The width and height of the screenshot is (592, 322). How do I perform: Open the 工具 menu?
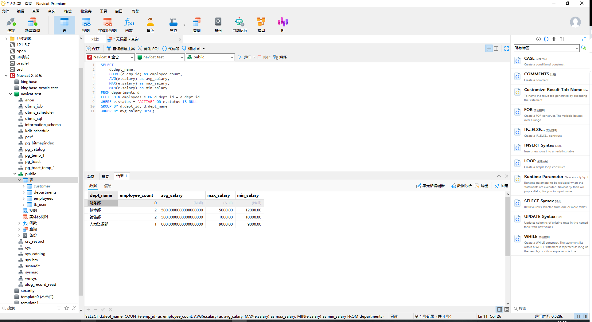tap(103, 11)
